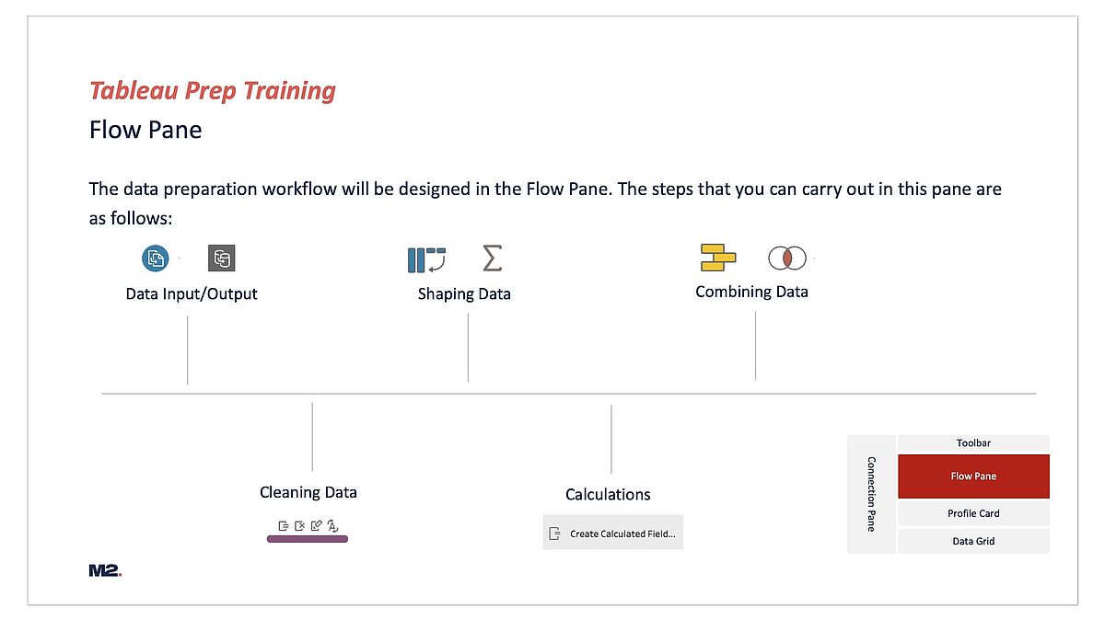The height and width of the screenshot is (620, 1105).
Task: Click the Data Grid block
Action: (973, 541)
